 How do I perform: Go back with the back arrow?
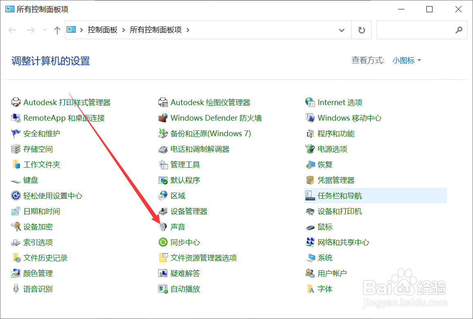click(12, 30)
